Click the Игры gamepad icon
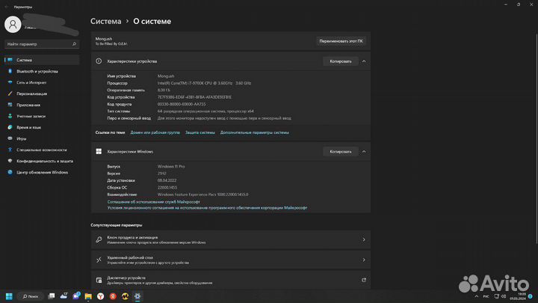The image size is (538, 303). (10, 138)
